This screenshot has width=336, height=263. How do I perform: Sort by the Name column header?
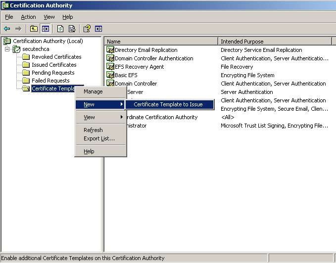(161, 42)
